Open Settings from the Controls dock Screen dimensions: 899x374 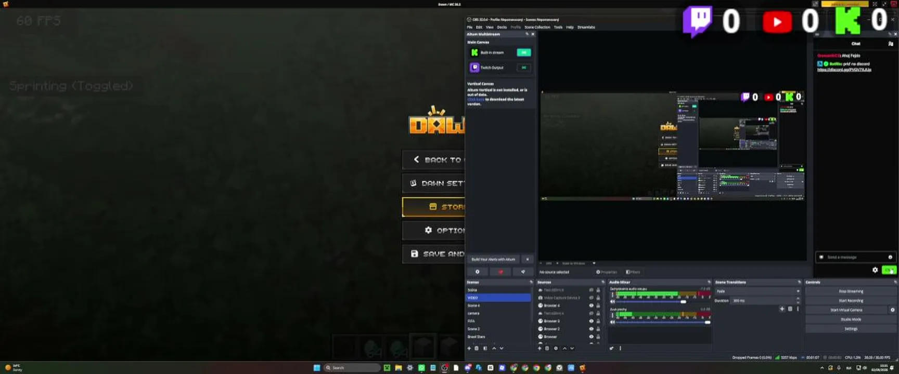tap(851, 329)
